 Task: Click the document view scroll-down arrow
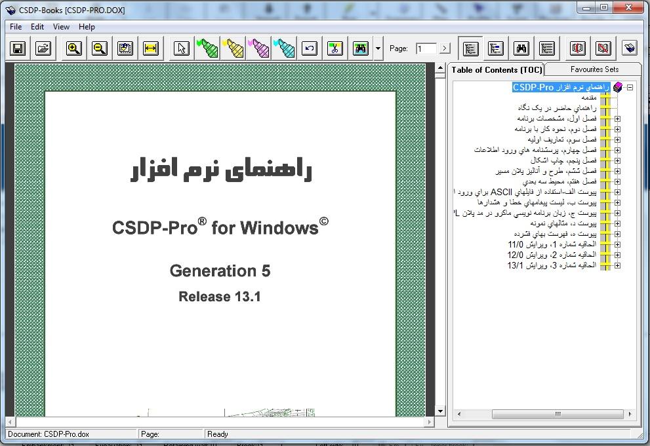click(440, 411)
